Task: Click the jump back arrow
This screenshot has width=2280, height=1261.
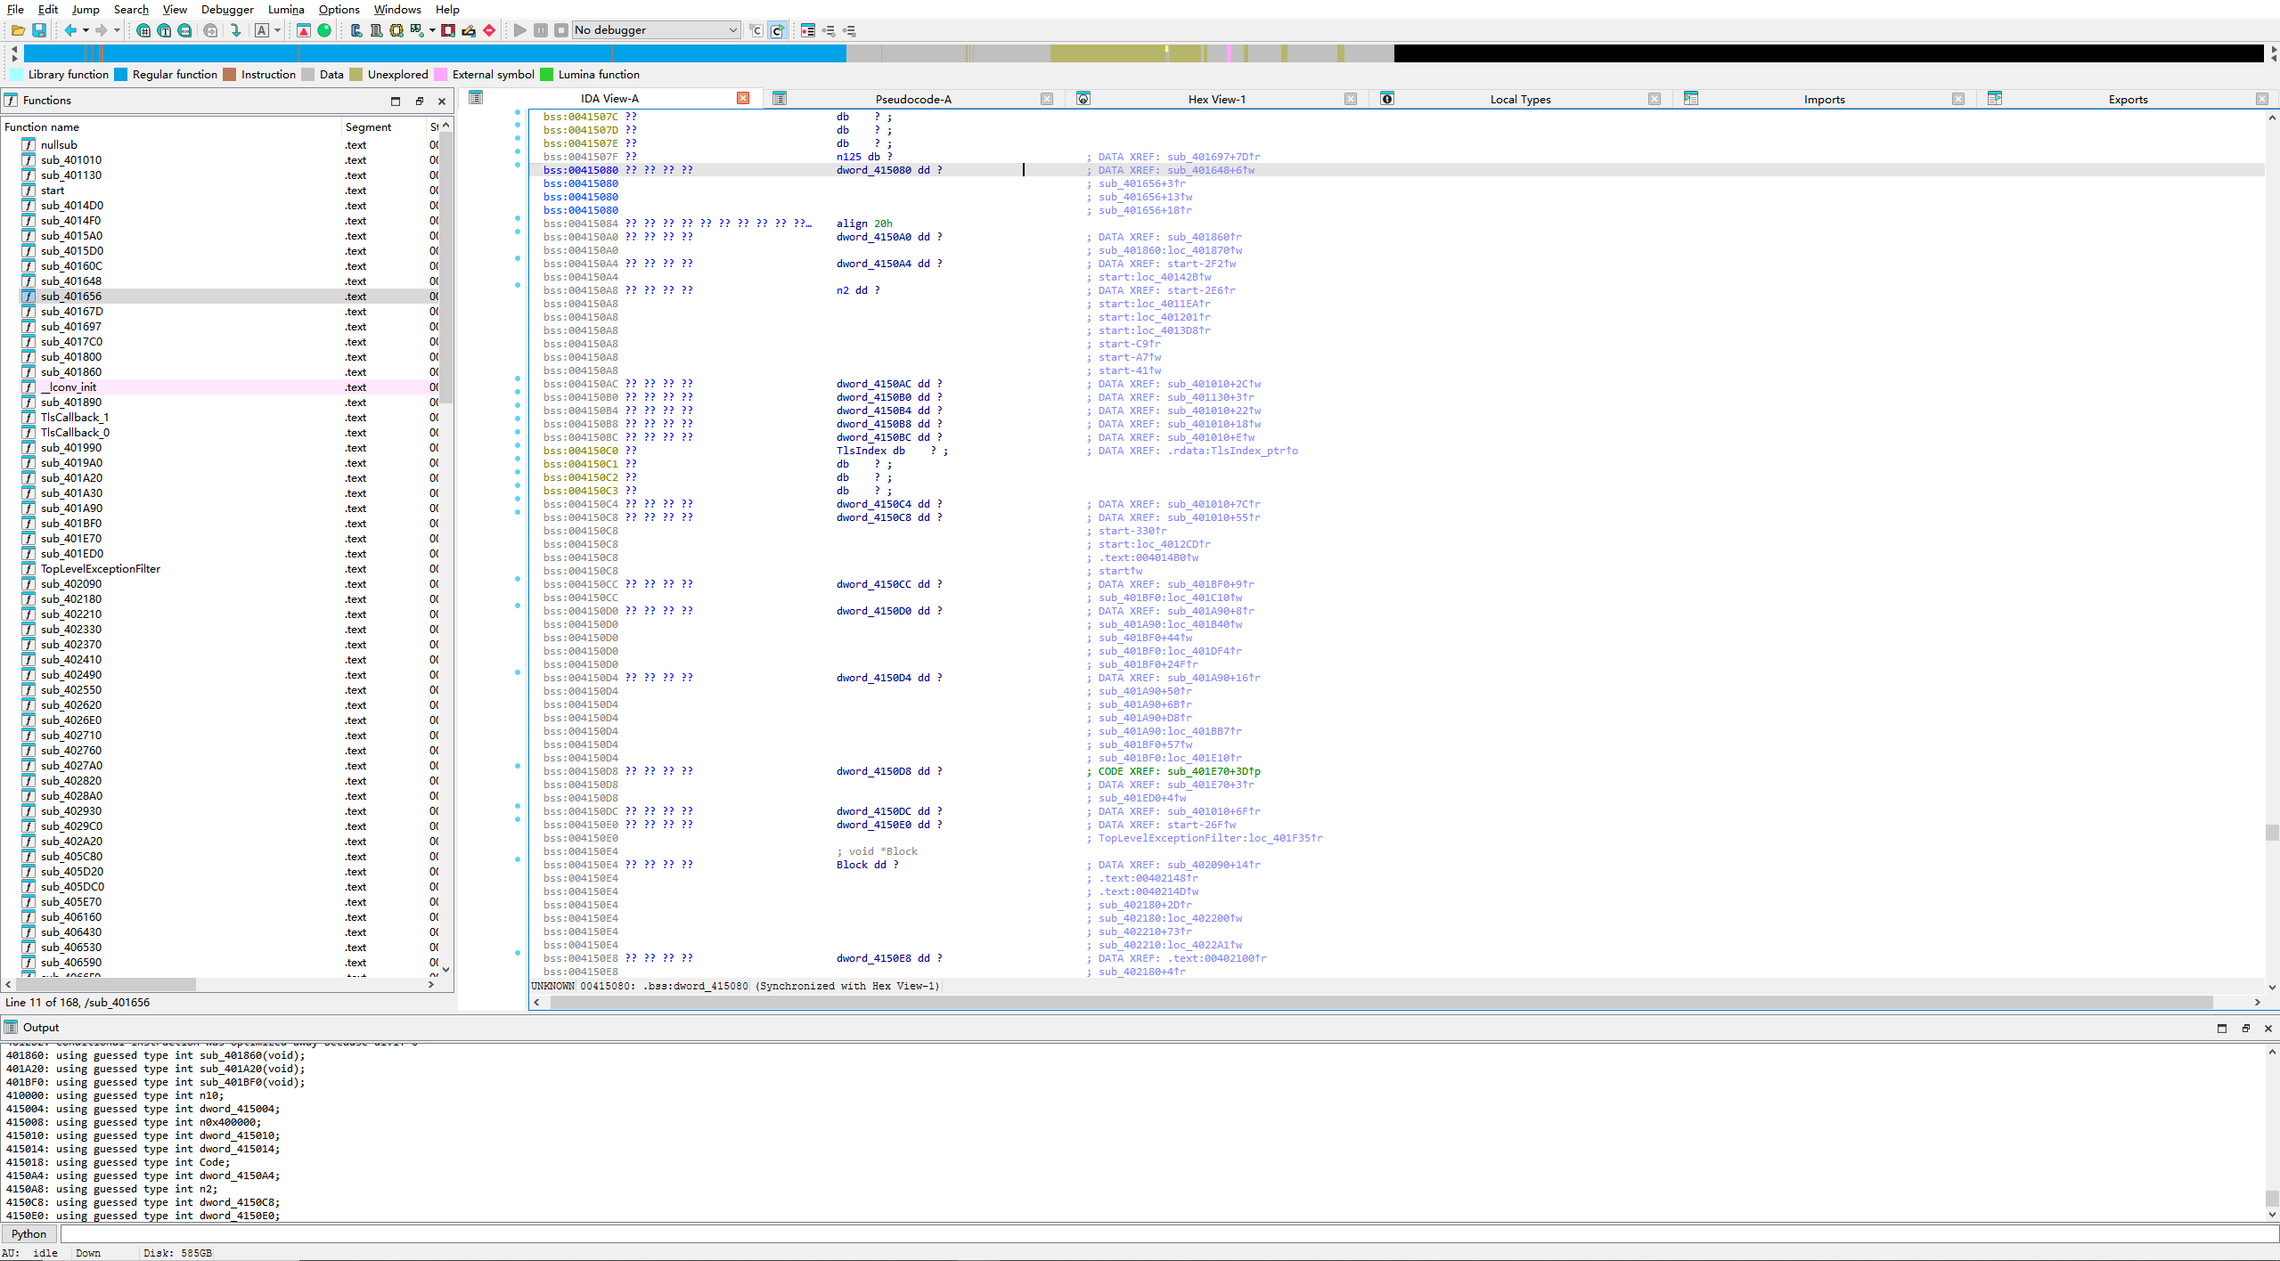Action: pos(70,30)
